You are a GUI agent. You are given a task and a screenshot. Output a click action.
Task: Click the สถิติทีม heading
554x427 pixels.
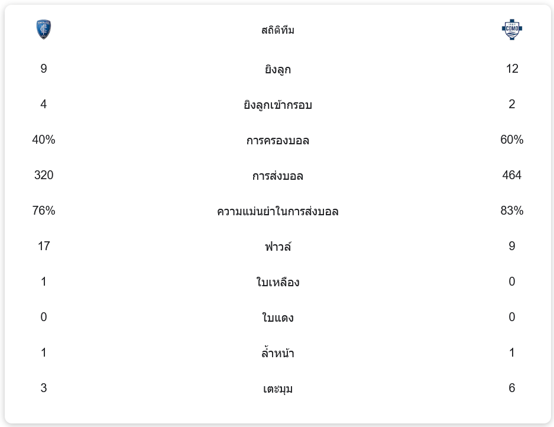[x=277, y=30]
